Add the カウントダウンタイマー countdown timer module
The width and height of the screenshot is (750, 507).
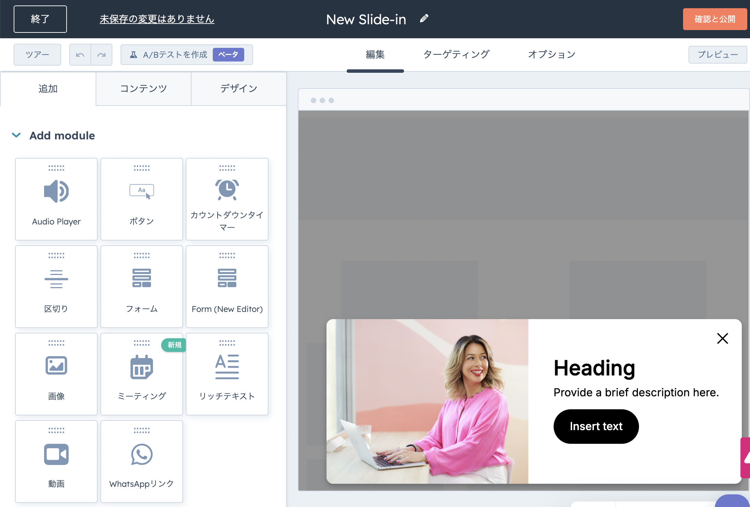point(227,199)
